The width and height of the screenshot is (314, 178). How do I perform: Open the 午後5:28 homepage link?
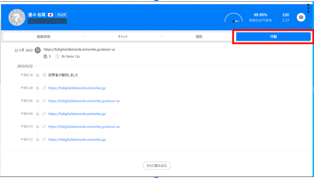coord(77,88)
